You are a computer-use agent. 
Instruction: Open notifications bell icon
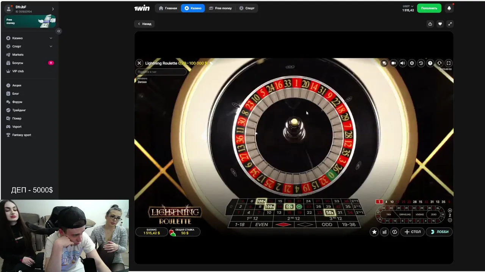[x=449, y=8]
